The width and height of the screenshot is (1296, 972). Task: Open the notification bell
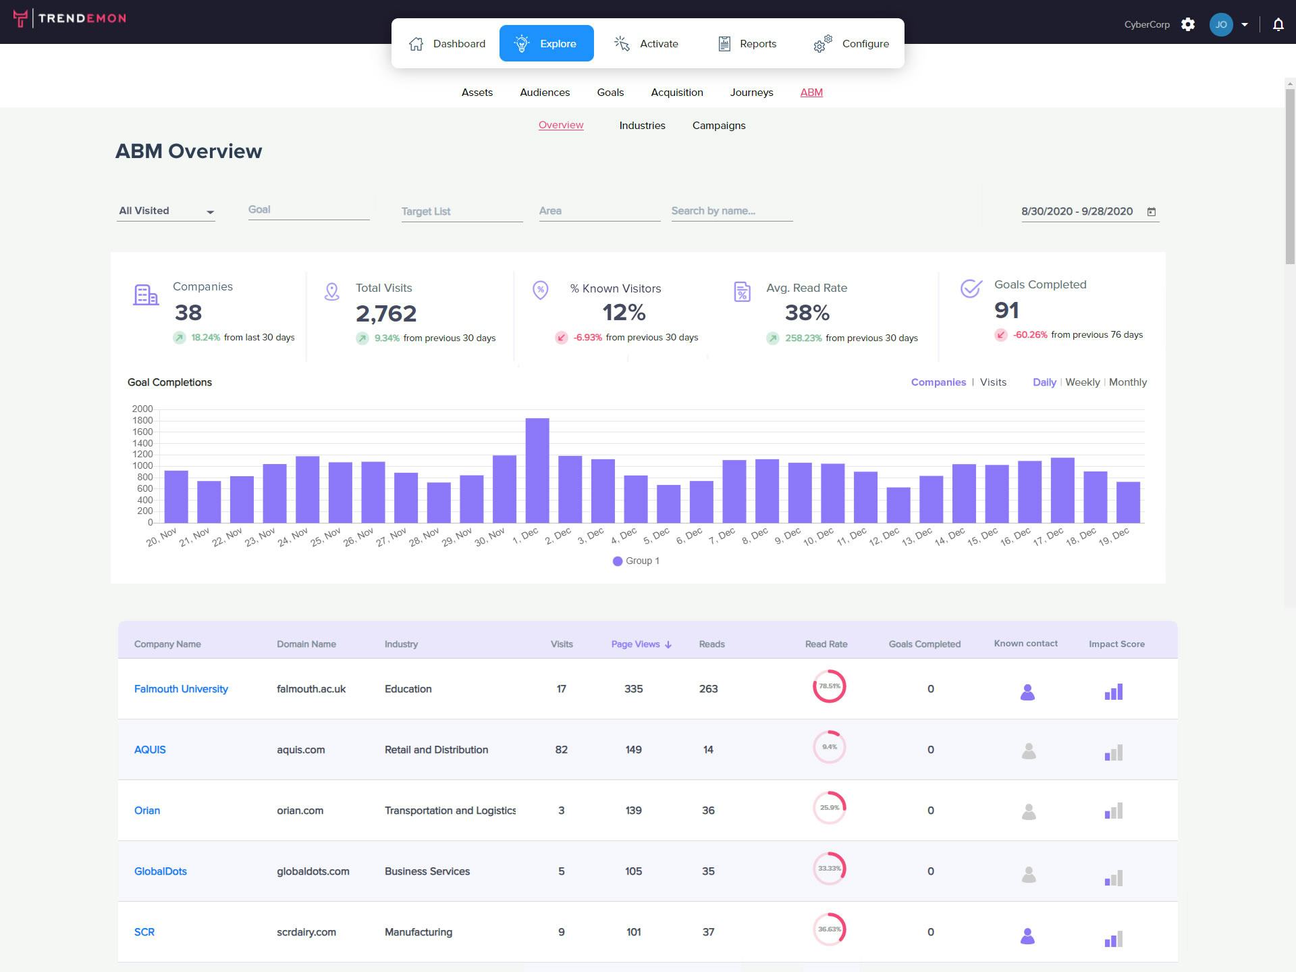pos(1278,23)
